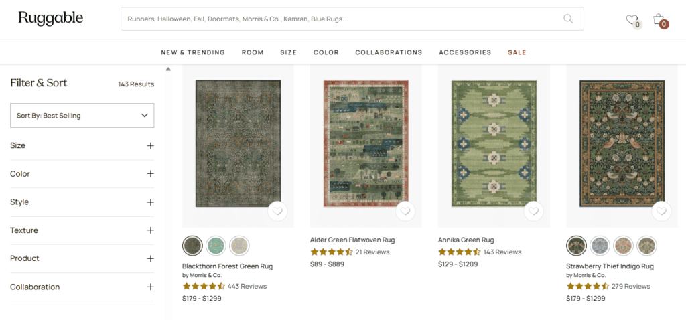View the 279 Reviews for Strawberry Thief rug

(630, 287)
